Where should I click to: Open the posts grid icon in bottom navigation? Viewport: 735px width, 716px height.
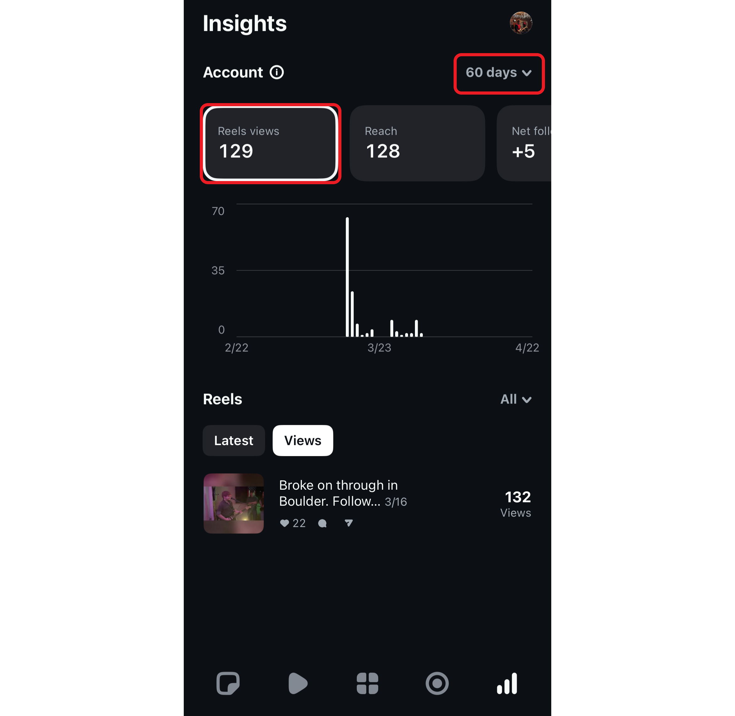(x=367, y=684)
